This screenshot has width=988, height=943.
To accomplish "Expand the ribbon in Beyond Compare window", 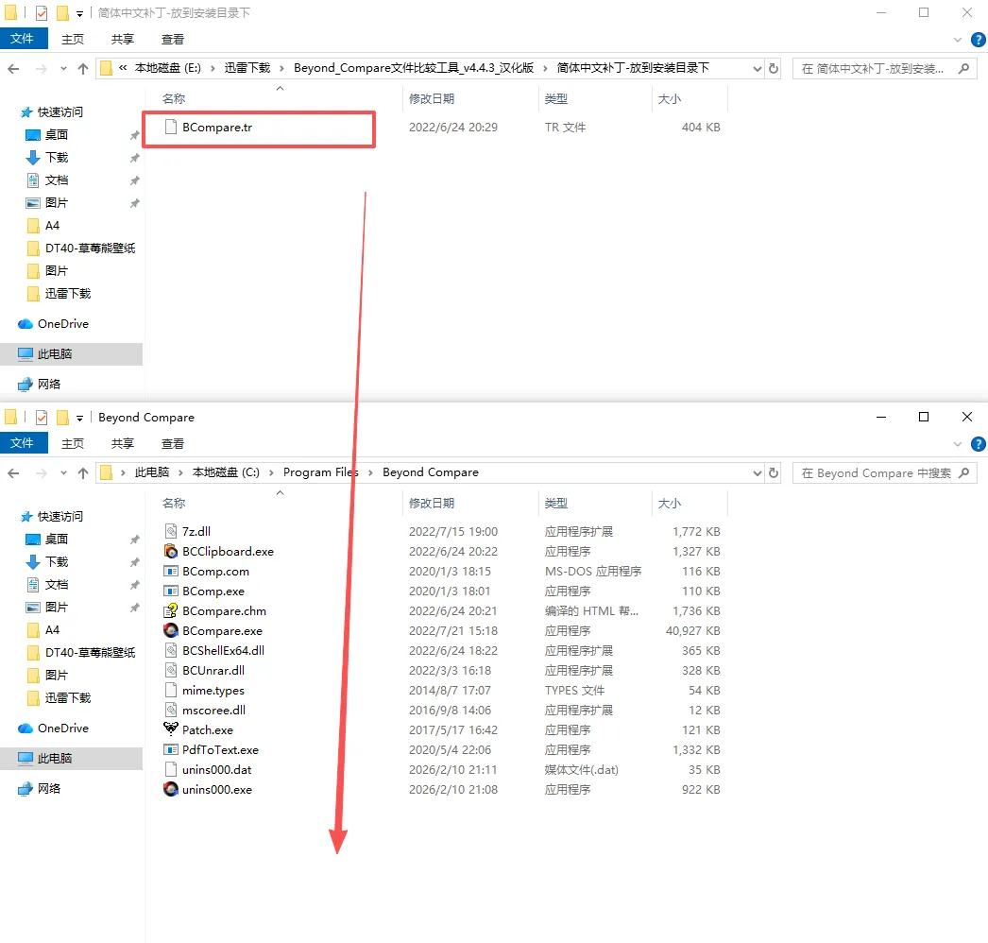I will [x=958, y=444].
